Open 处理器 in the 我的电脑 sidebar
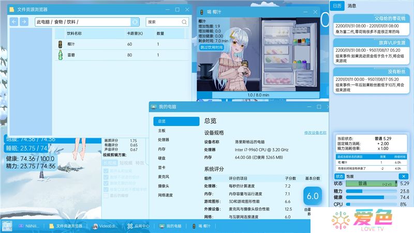The height and width of the screenshot is (233, 414). tap(164, 140)
